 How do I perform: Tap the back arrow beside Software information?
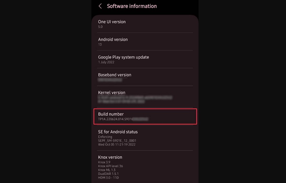click(x=100, y=6)
